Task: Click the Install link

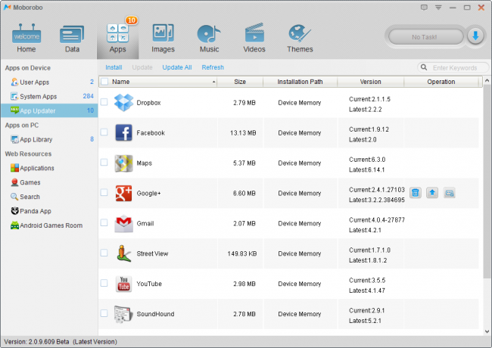Action: 114,67
